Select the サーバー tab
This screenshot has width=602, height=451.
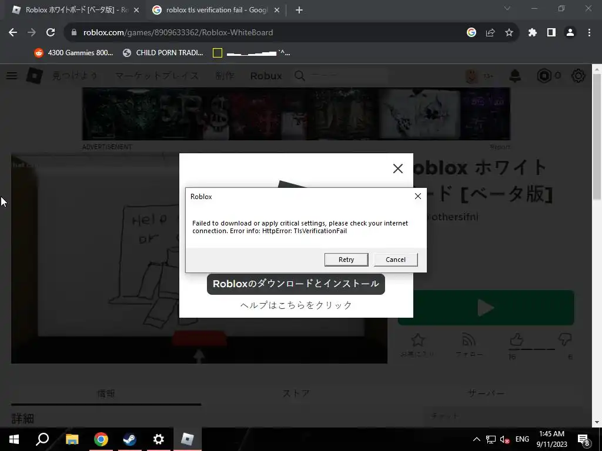tap(486, 393)
